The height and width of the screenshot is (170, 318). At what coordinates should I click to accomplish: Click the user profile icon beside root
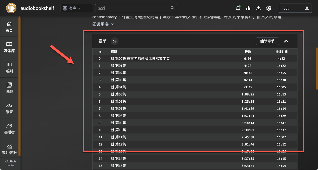point(307,8)
